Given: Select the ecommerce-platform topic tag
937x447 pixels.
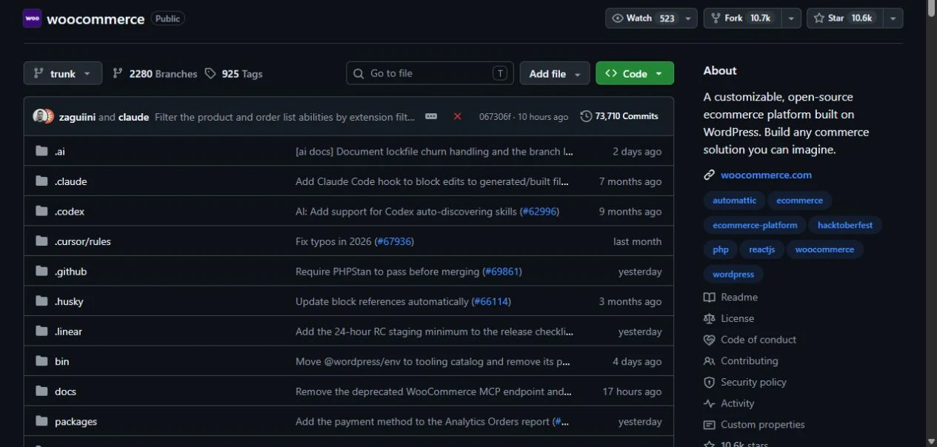Looking at the screenshot, I should tap(756, 225).
